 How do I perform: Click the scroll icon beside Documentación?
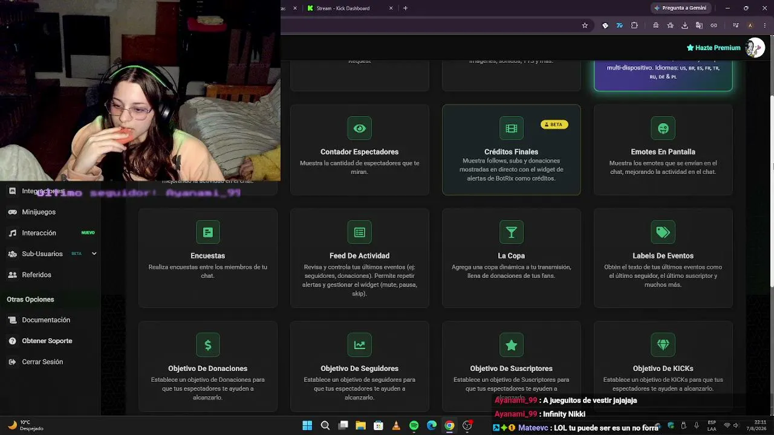point(12,320)
